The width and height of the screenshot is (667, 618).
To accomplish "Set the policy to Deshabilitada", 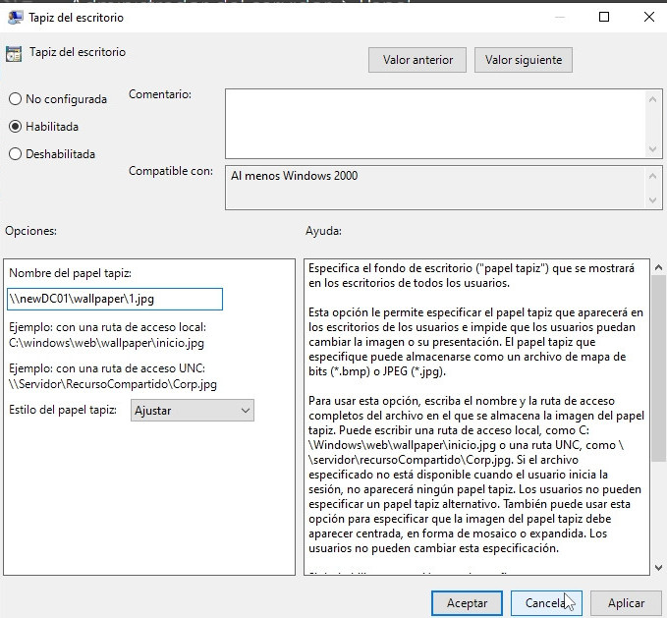I will click(x=15, y=154).
